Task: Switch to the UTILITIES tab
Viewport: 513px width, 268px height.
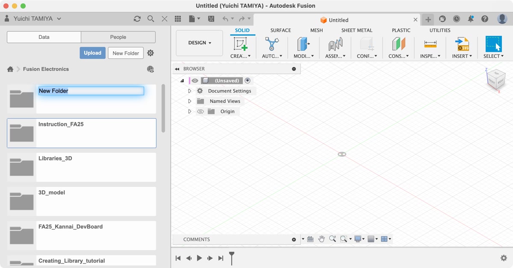Action: (x=440, y=30)
